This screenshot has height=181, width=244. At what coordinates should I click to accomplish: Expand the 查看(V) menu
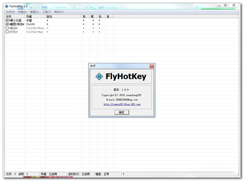point(35,12)
